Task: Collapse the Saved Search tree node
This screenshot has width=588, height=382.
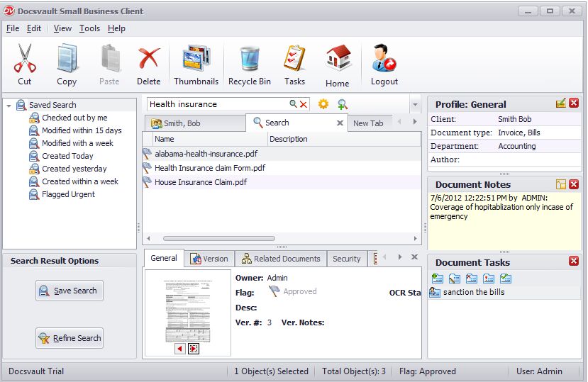Action: click(x=9, y=106)
